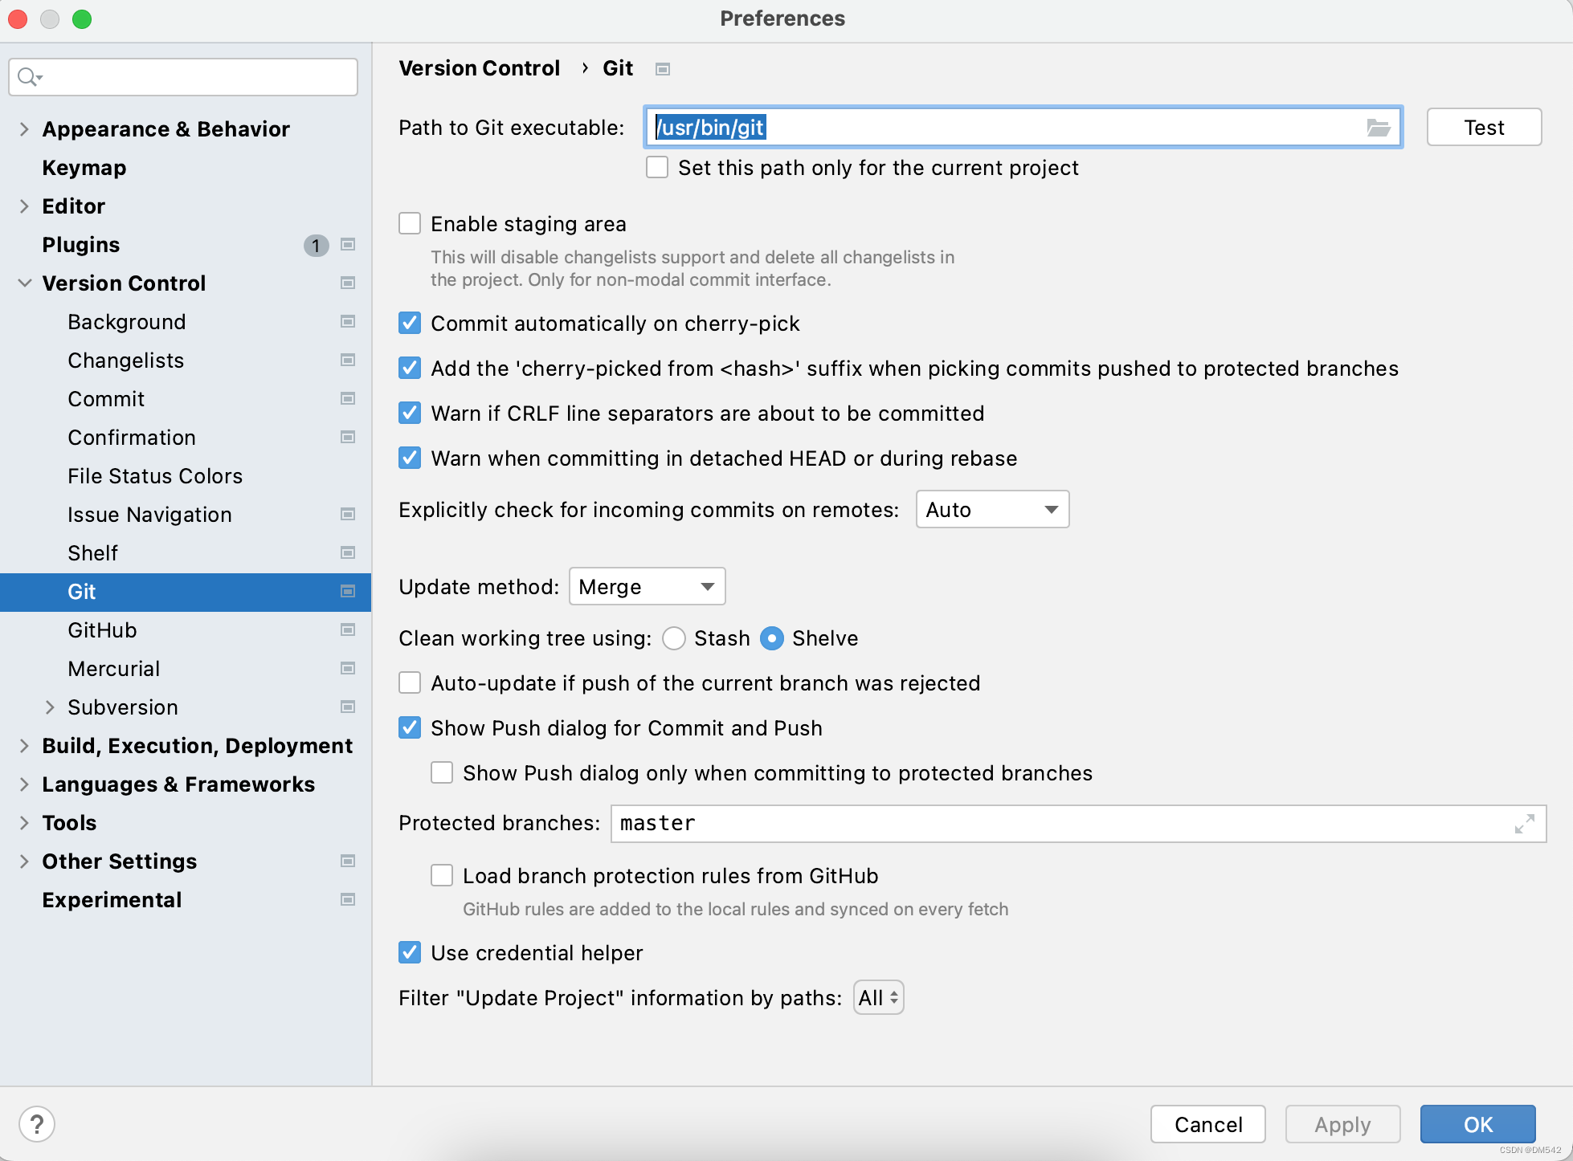The height and width of the screenshot is (1161, 1573).
Task: Click the Path to Git executable field
Action: pyautogui.click(x=1023, y=127)
